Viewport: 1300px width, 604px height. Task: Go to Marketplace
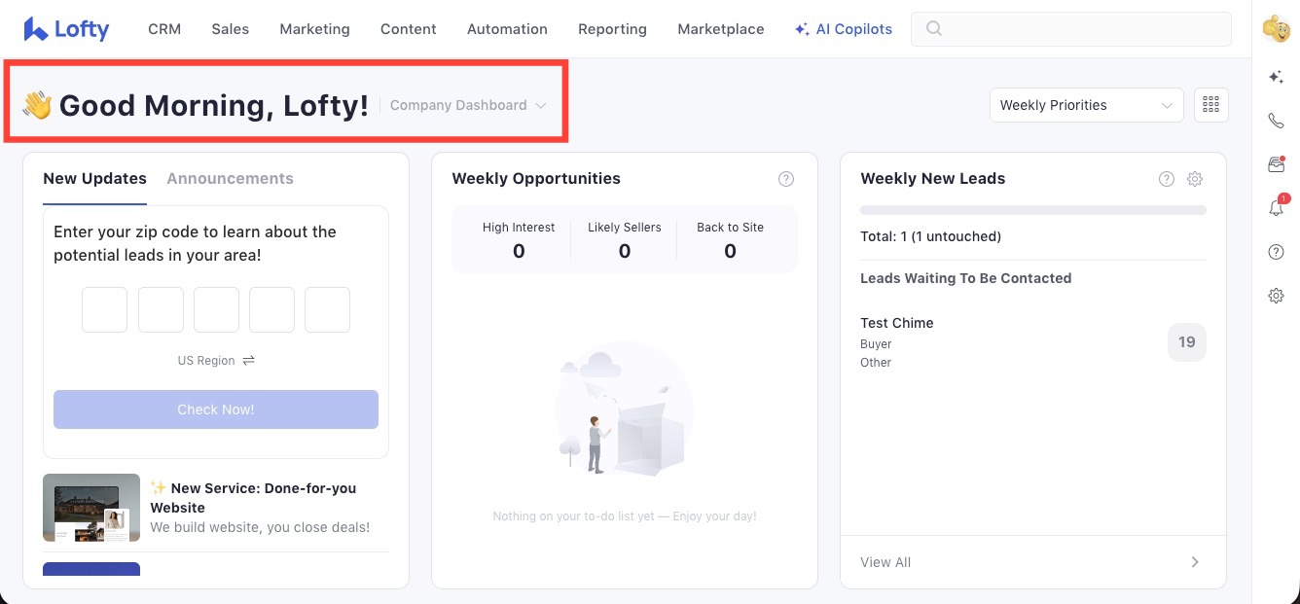pyautogui.click(x=721, y=29)
